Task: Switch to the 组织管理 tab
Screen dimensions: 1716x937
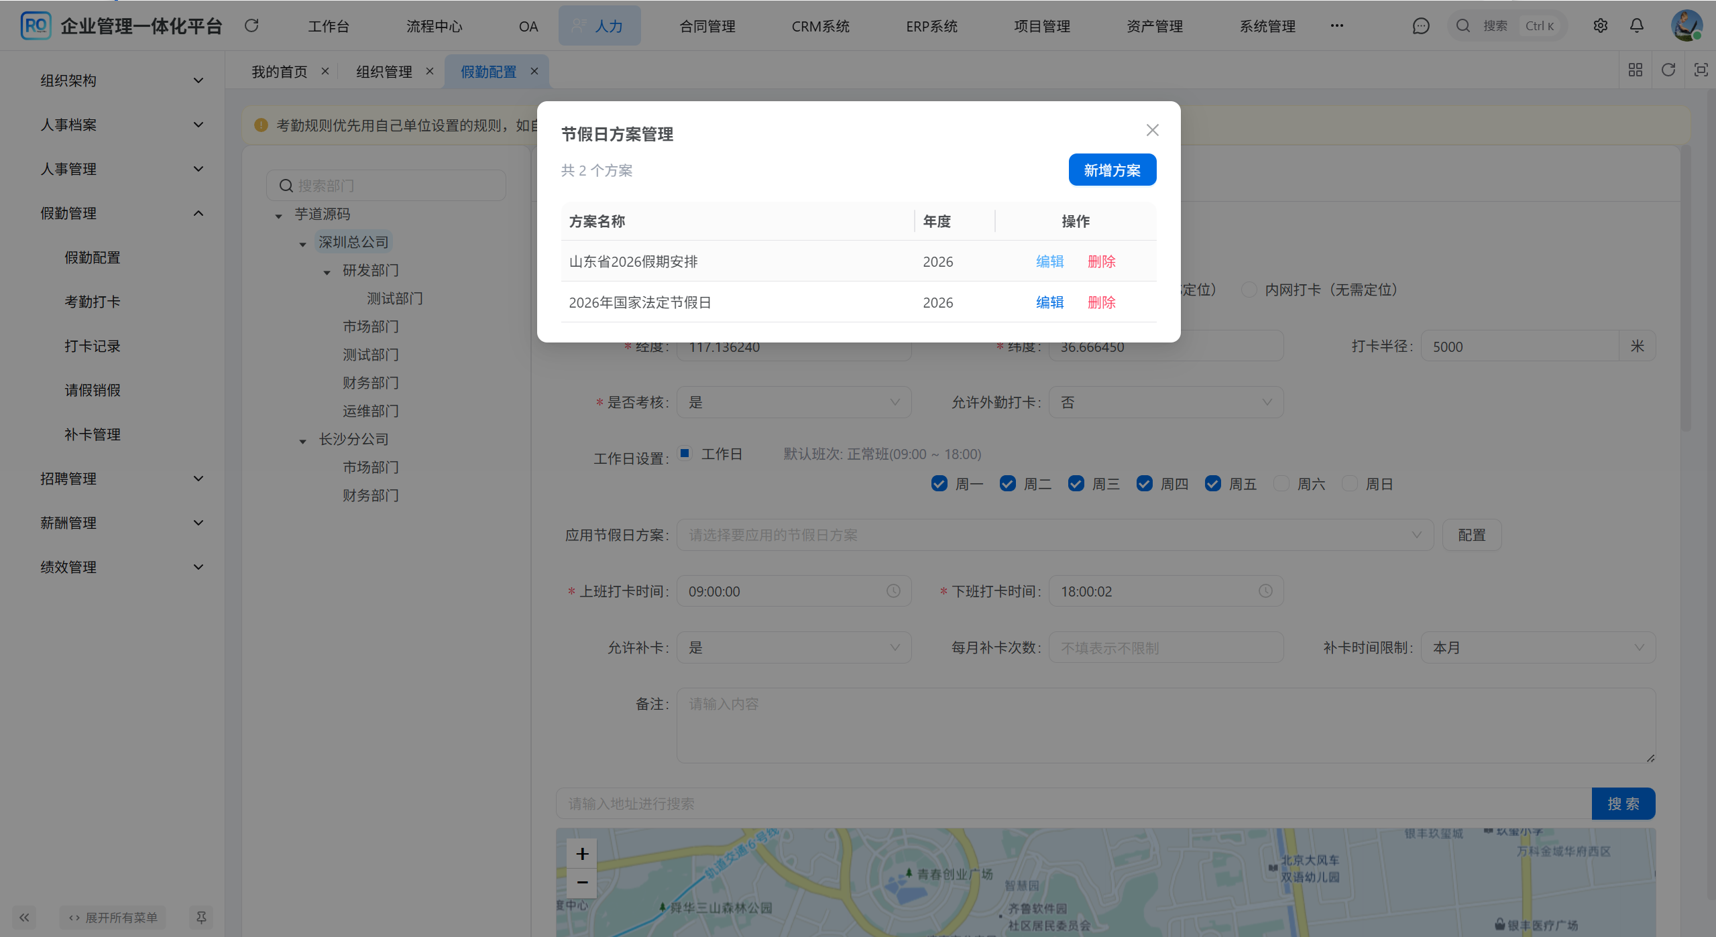Action: [384, 72]
